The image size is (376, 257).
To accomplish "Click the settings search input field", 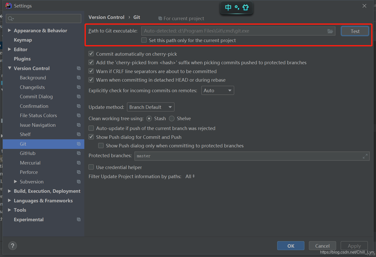I will click(x=44, y=19).
